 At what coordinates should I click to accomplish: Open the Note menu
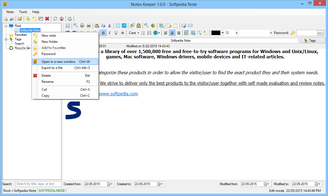[10, 12]
